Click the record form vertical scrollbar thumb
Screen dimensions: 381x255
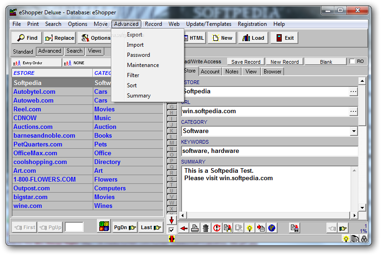pos(362,105)
